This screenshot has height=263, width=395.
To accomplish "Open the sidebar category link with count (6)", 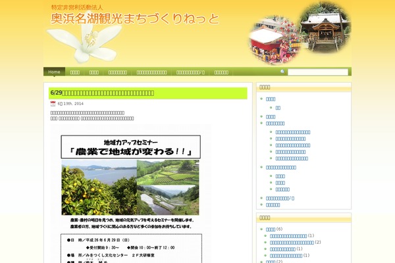I will tap(271, 229).
